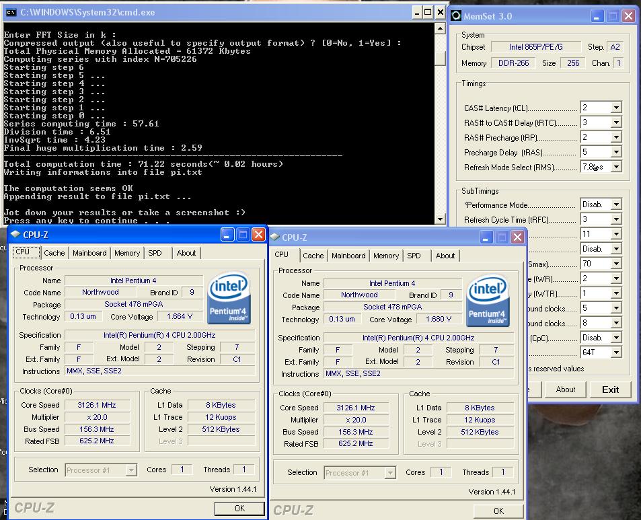Open the (tWTR) dropdown in MemSet

[616, 293]
